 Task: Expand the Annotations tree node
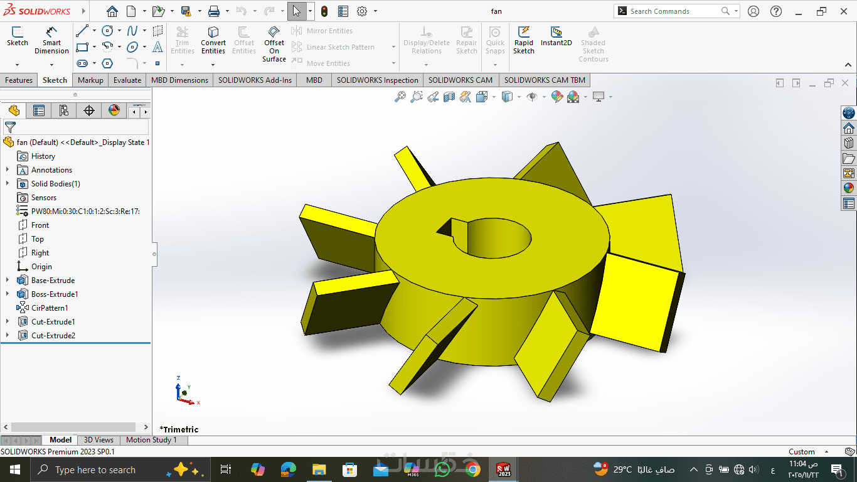[8, 170]
